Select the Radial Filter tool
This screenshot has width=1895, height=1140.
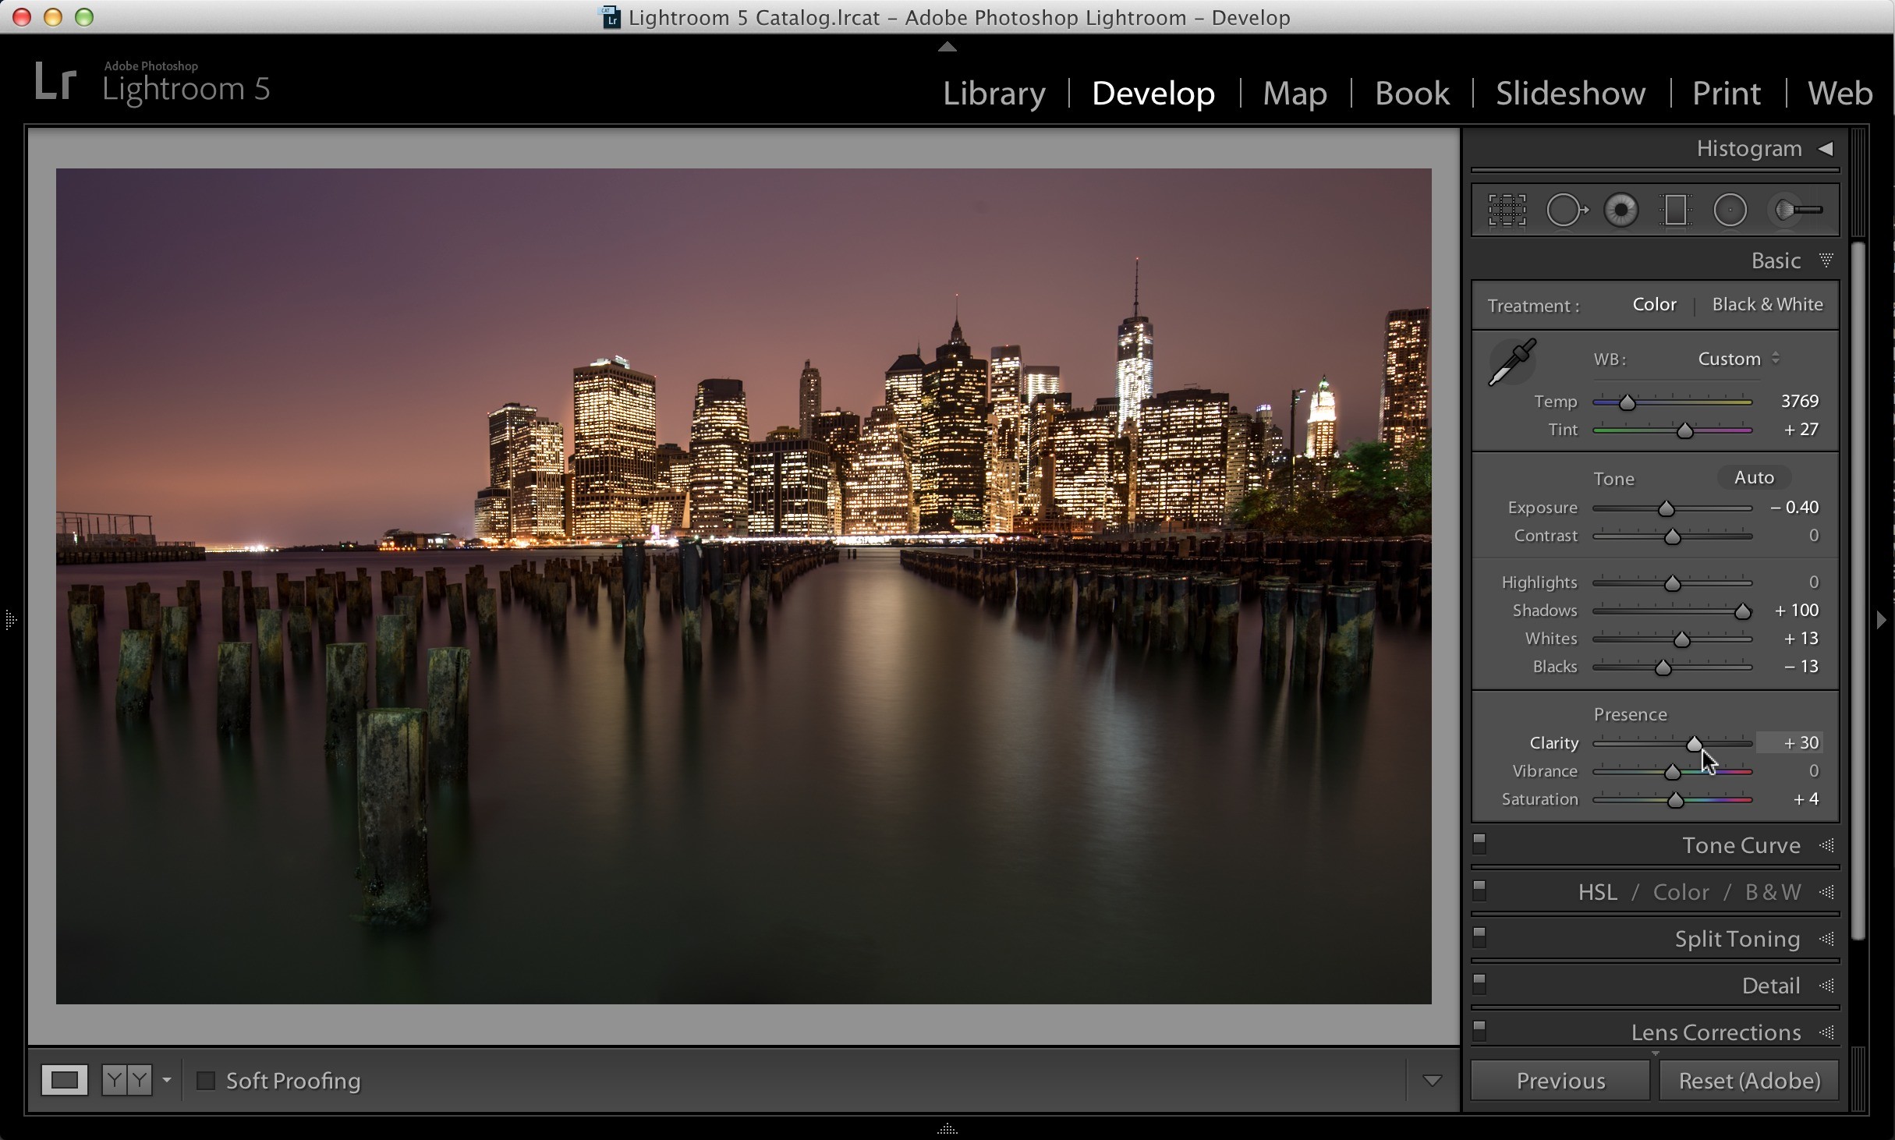pyautogui.click(x=1730, y=211)
